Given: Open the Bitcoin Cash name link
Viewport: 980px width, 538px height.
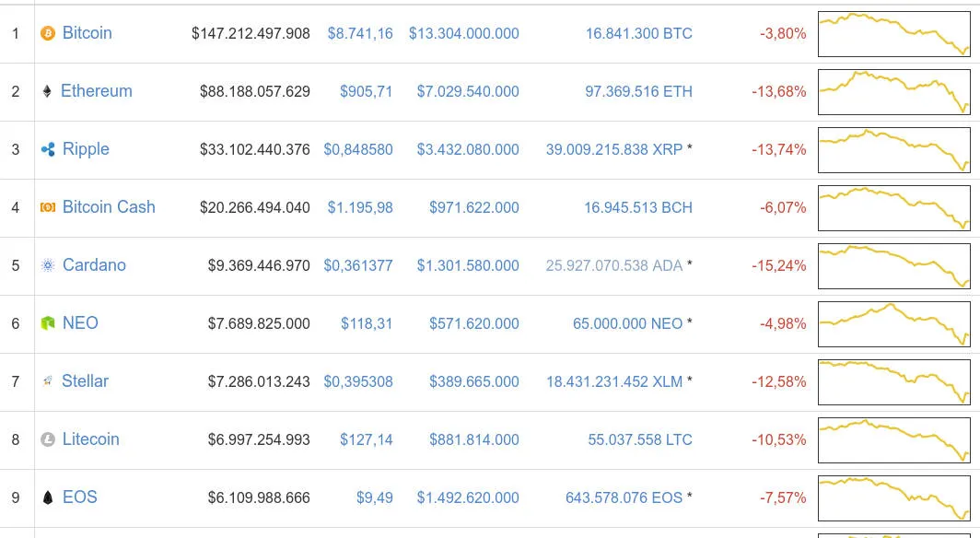Looking at the screenshot, I should coord(109,207).
